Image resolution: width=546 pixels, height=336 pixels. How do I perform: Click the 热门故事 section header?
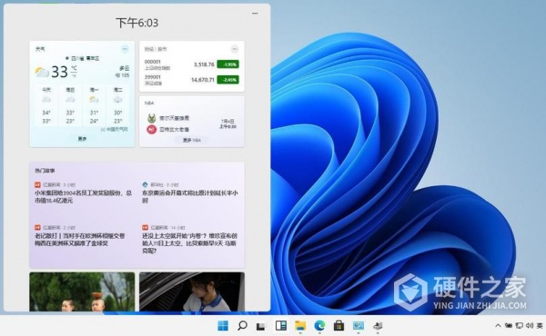(x=45, y=170)
